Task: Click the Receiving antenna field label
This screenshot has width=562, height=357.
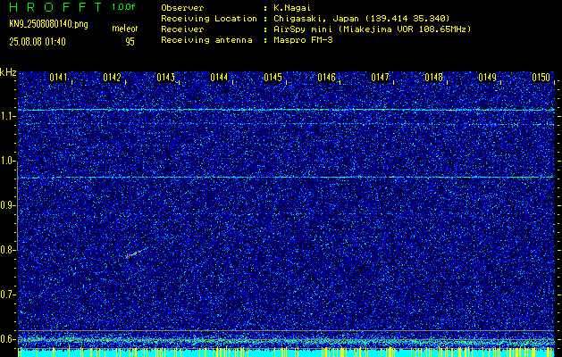Action: tap(206, 40)
